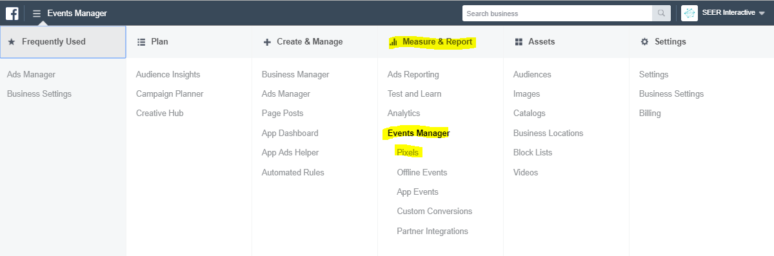The height and width of the screenshot is (256, 774).
Task: Expand the SEER Interactive account dropdown arrow
Action: pyautogui.click(x=762, y=14)
